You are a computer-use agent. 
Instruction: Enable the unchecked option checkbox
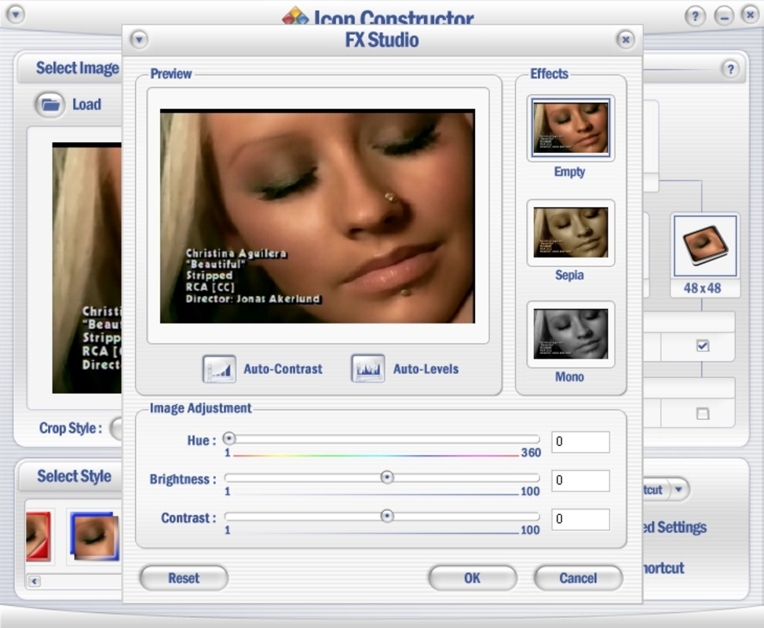(703, 414)
